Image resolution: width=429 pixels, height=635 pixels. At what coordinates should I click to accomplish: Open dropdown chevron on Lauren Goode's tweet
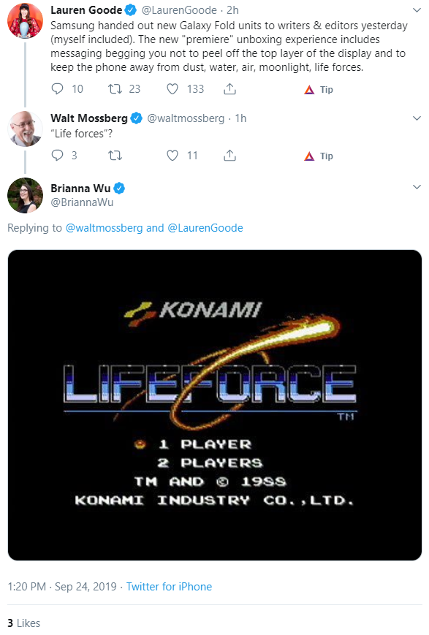417,10
